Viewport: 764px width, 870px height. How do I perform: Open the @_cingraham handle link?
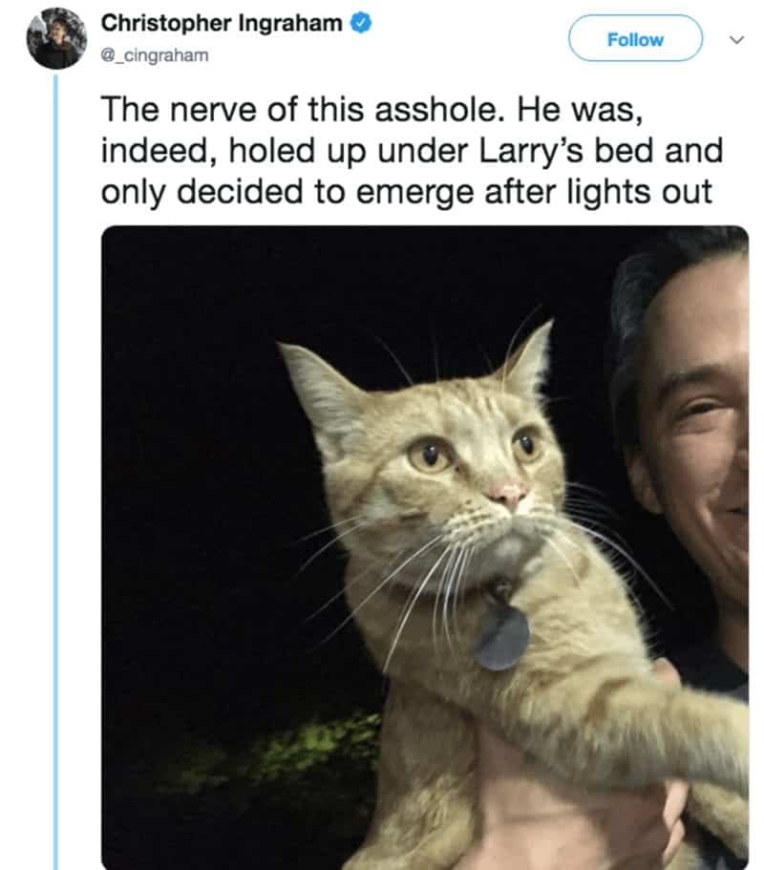tap(155, 55)
